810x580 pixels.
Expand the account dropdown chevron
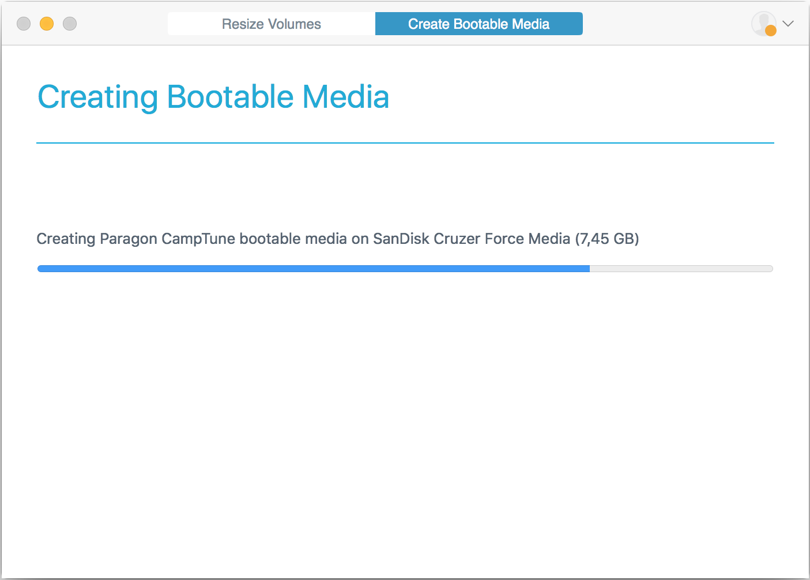788,24
